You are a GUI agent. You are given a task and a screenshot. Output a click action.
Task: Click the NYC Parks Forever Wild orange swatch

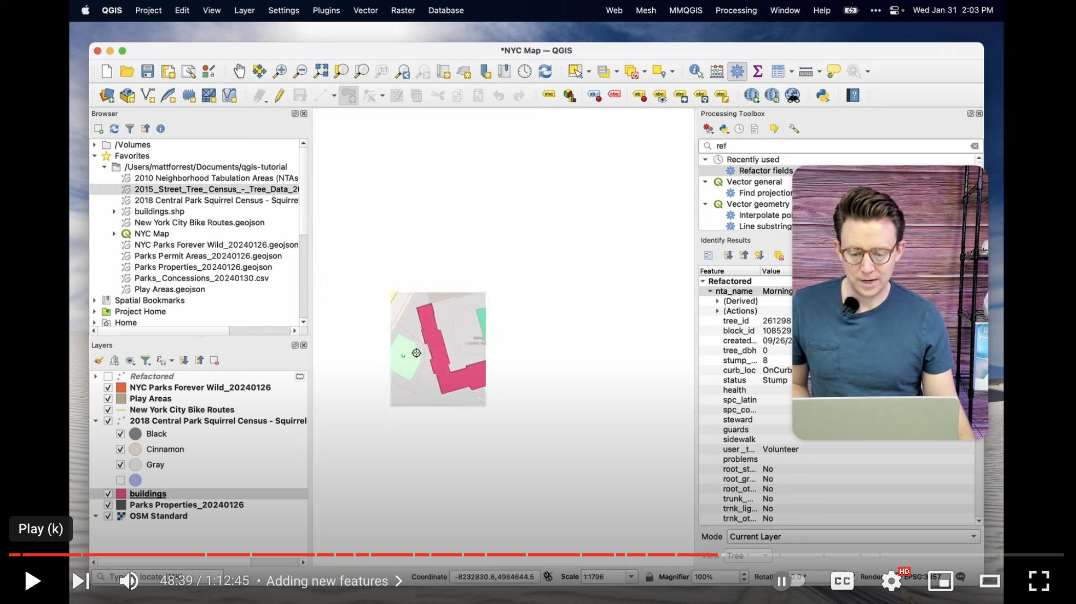(121, 387)
